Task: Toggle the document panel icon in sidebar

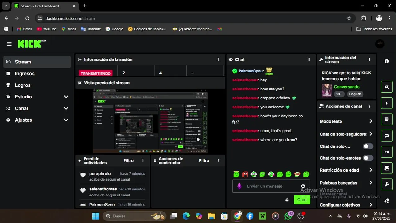Action: pos(387,119)
